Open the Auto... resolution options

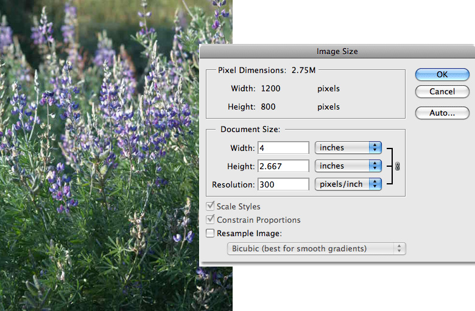pos(442,113)
